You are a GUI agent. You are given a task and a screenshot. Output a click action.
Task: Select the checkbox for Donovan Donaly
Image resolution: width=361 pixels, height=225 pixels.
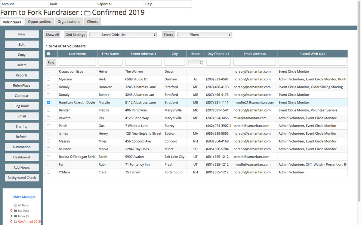[x=48, y=87]
